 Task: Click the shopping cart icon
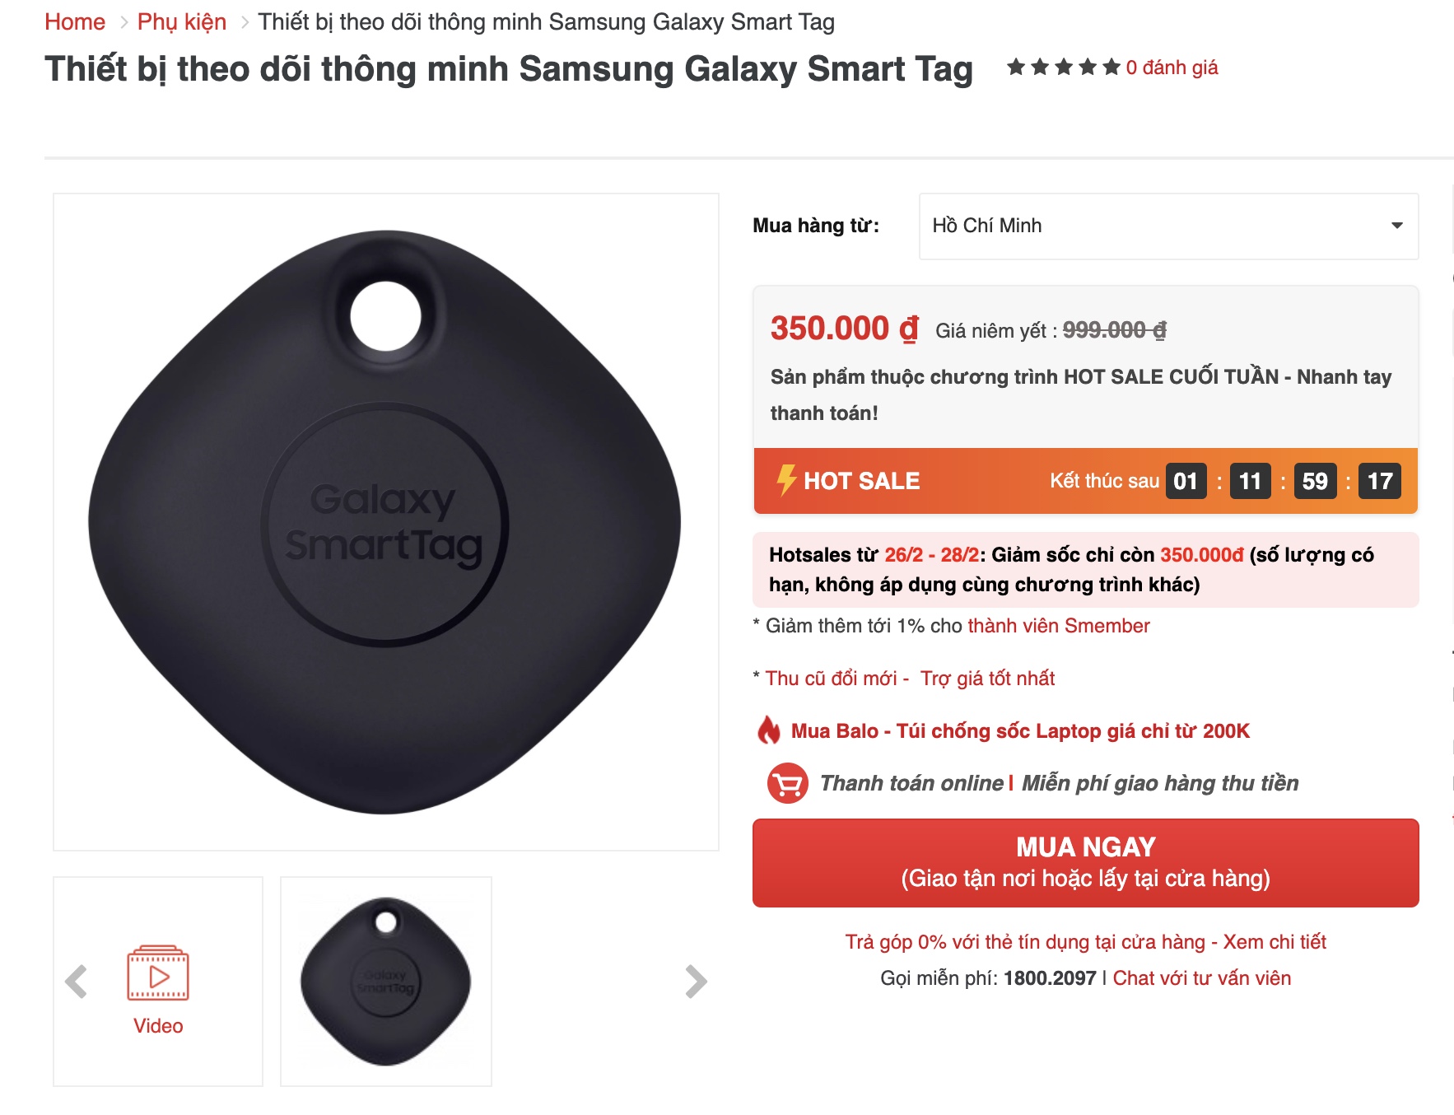coord(788,783)
